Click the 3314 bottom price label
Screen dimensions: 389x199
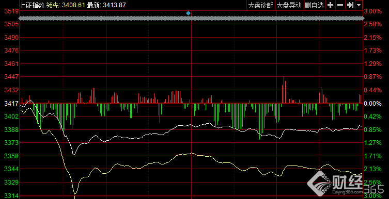(10, 196)
